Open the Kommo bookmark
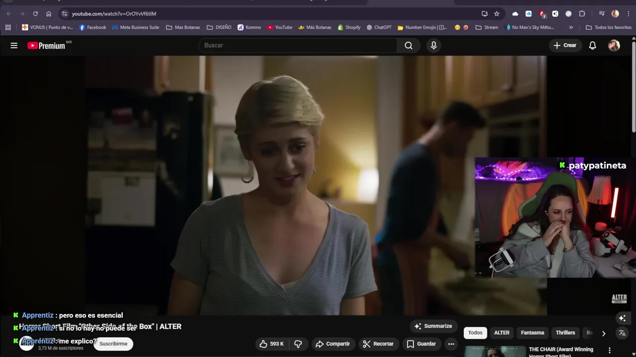636x357 pixels. tap(249, 27)
